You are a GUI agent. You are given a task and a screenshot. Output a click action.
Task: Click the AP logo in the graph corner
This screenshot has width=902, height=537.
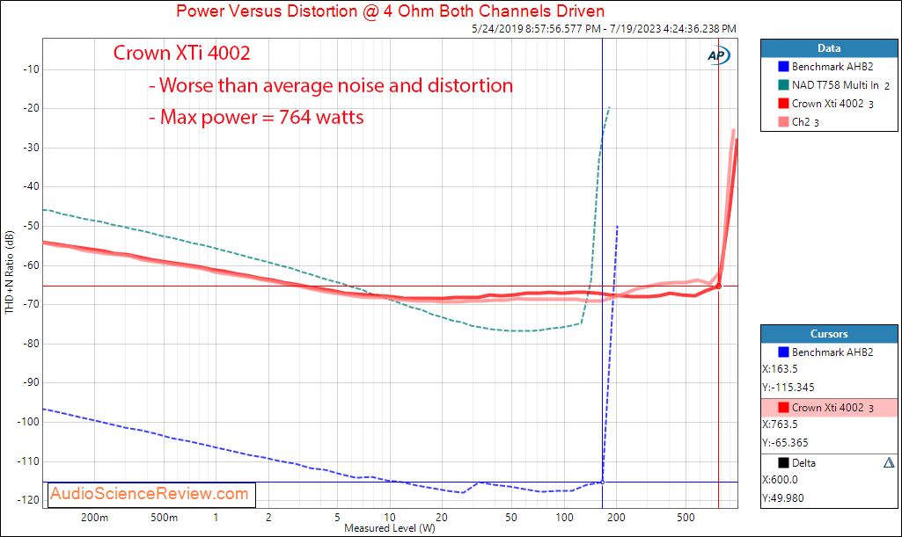tap(718, 55)
